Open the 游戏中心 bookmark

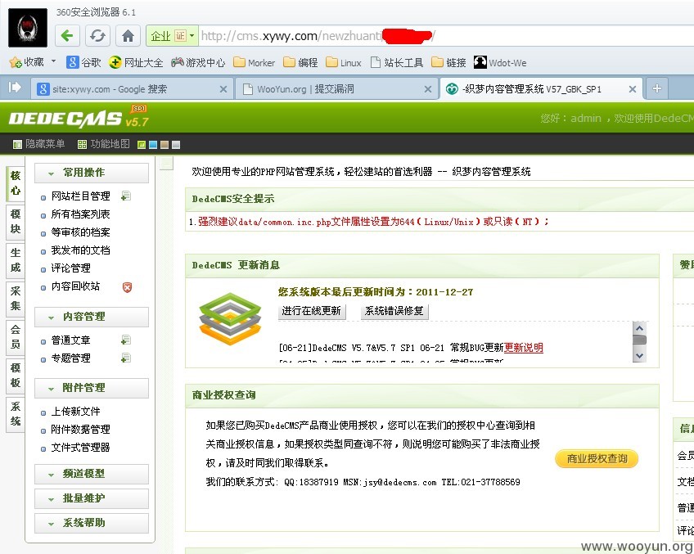(198, 62)
